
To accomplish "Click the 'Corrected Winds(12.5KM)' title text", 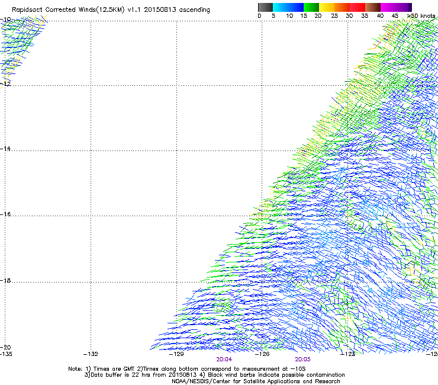I will 85,9.
